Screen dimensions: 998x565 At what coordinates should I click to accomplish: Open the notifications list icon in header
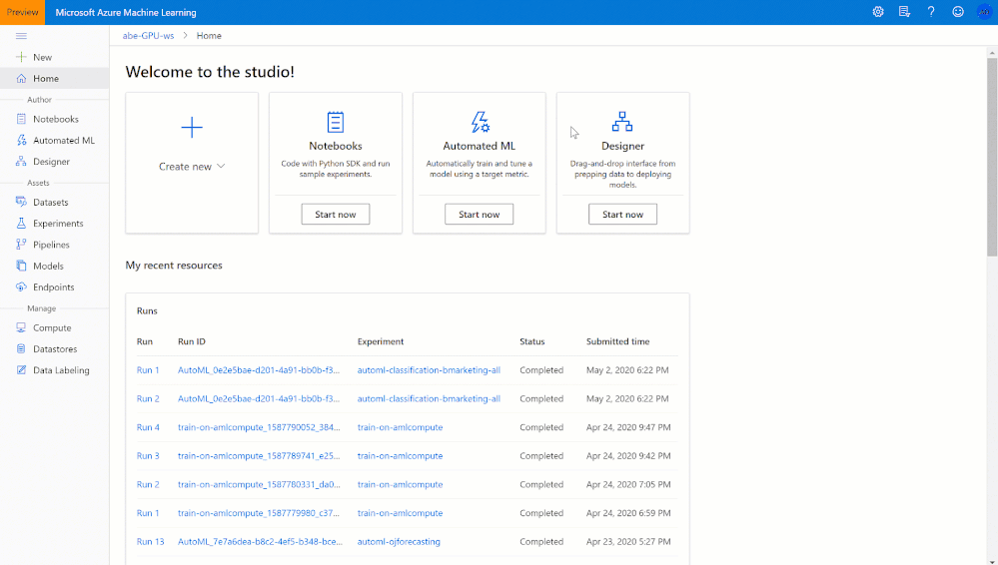coord(904,12)
